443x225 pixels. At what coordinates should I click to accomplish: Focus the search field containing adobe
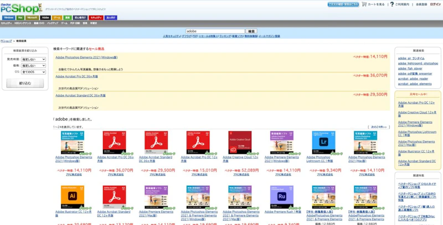[x=215, y=32]
